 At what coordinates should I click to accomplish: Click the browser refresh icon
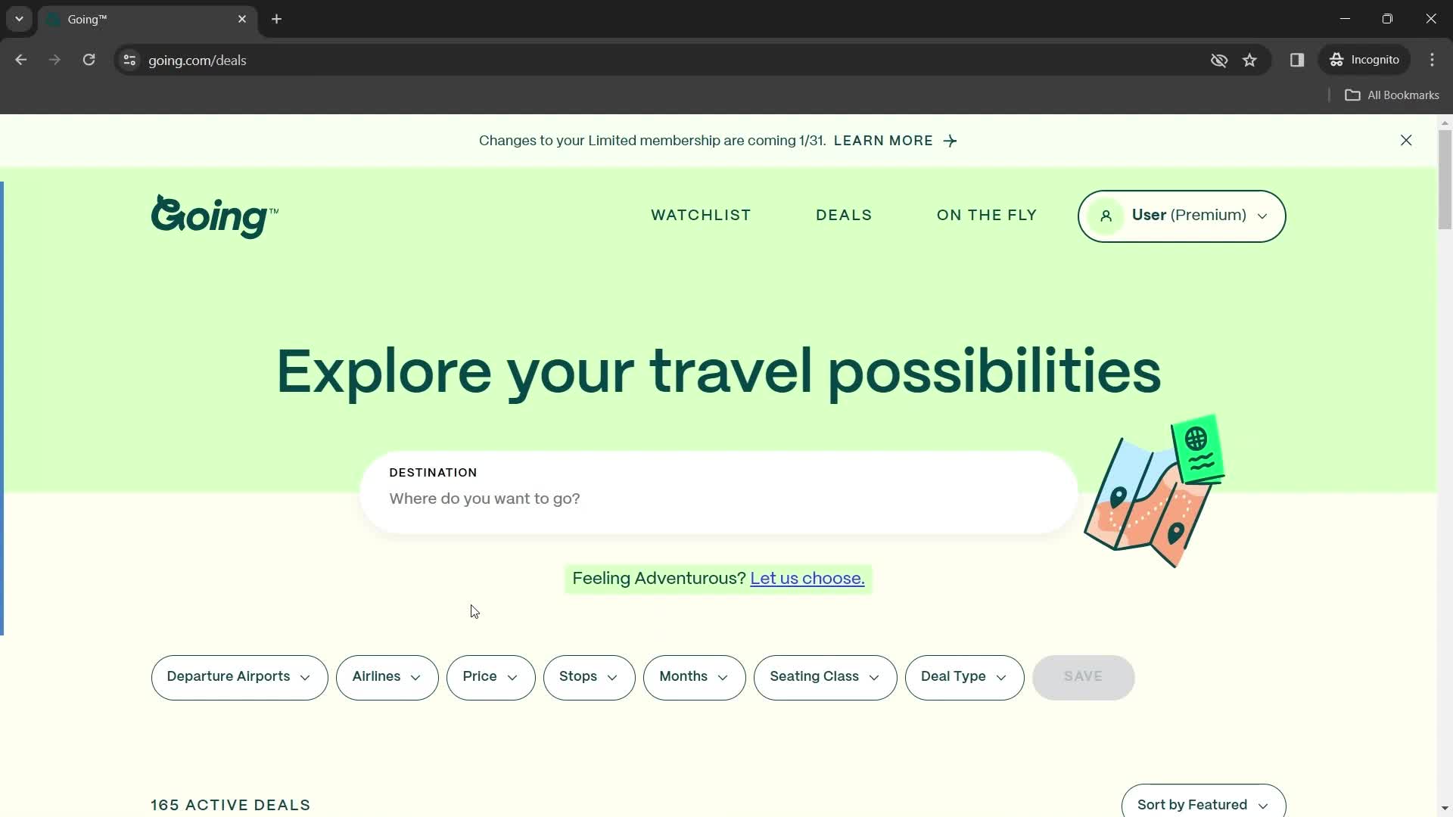tap(89, 60)
